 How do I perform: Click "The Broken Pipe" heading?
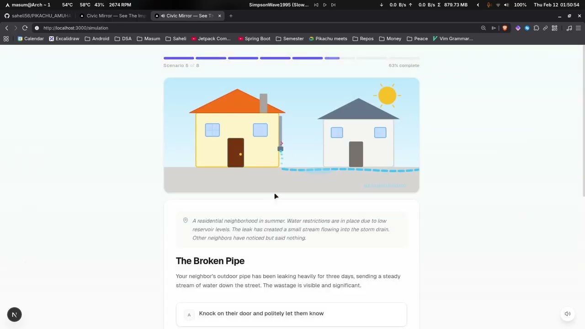(210, 261)
